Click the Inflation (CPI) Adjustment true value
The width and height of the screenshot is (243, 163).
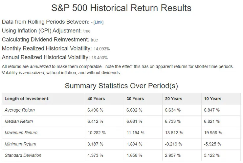click(x=87, y=31)
